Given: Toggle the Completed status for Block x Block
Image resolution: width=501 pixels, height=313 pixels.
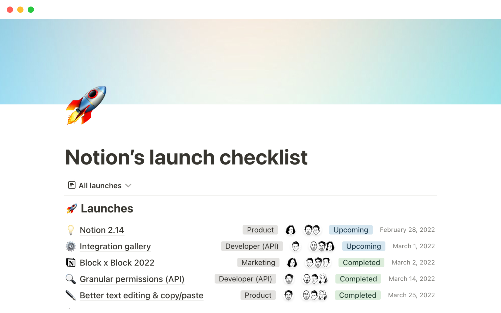Looking at the screenshot, I should (361, 262).
